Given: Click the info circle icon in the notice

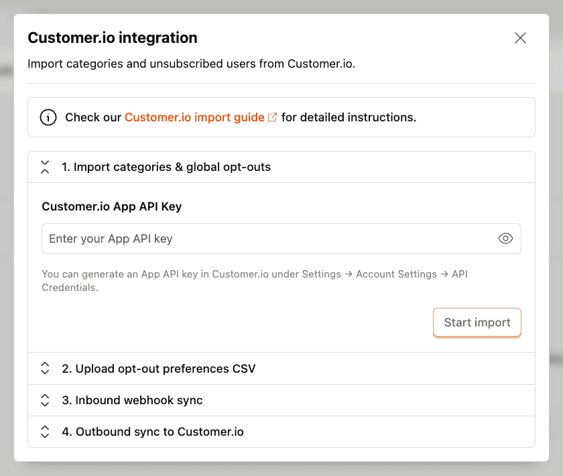Looking at the screenshot, I should click(48, 117).
